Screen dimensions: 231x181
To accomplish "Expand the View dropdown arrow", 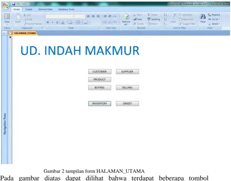I will 7,24.
